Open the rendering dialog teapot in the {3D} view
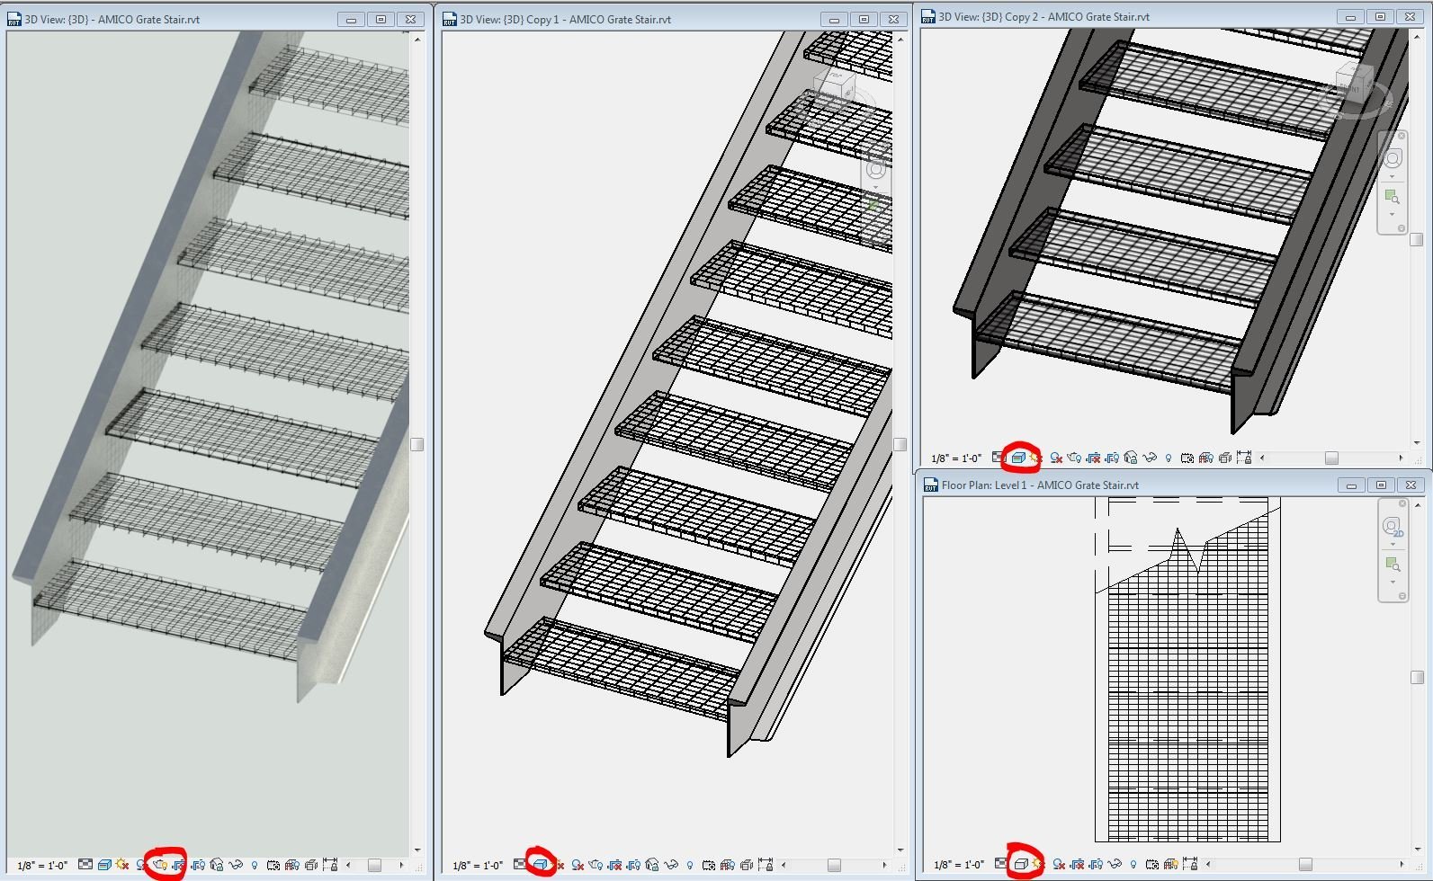Image resolution: width=1433 pixels, height=881 pixels. 160,865
